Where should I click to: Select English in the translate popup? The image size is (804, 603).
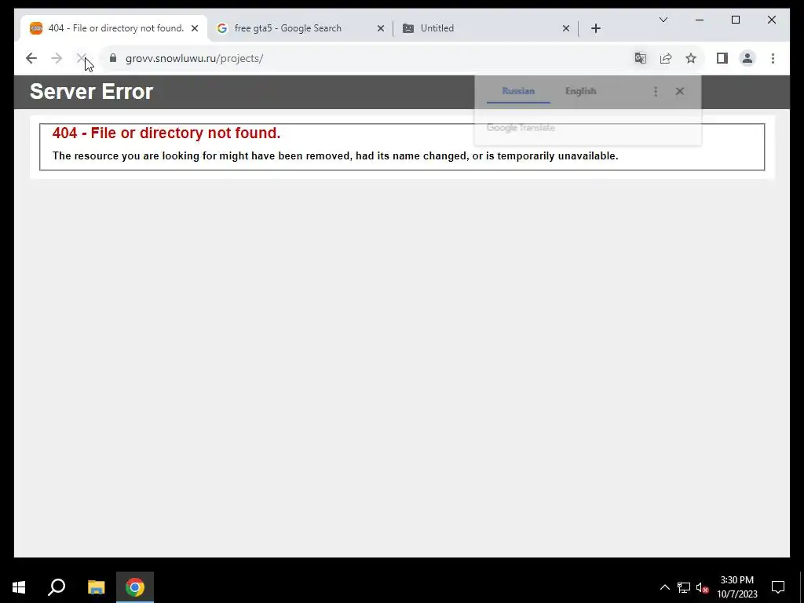point(580,91)
